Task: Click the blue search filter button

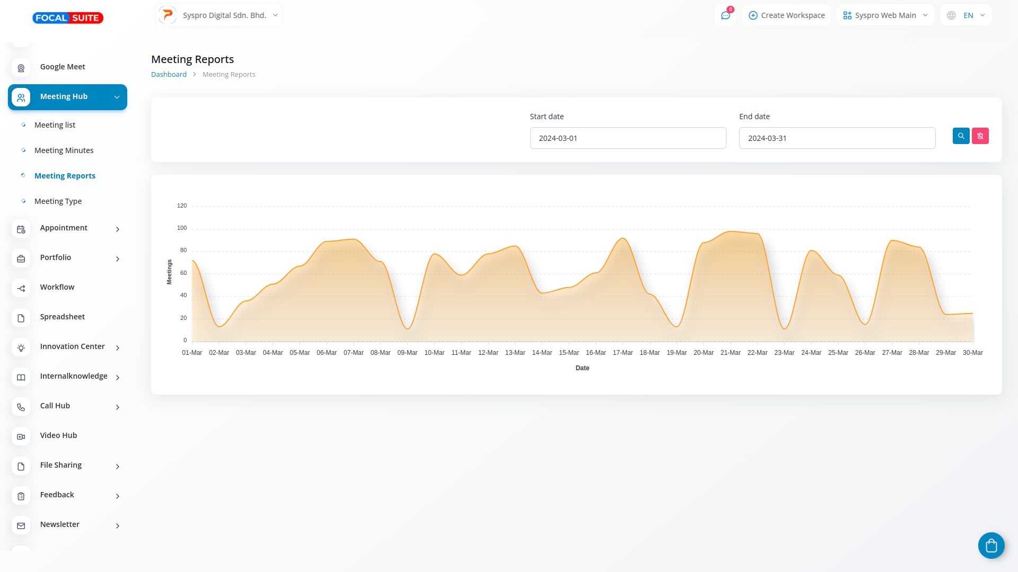Action: (x=961, y=136)
